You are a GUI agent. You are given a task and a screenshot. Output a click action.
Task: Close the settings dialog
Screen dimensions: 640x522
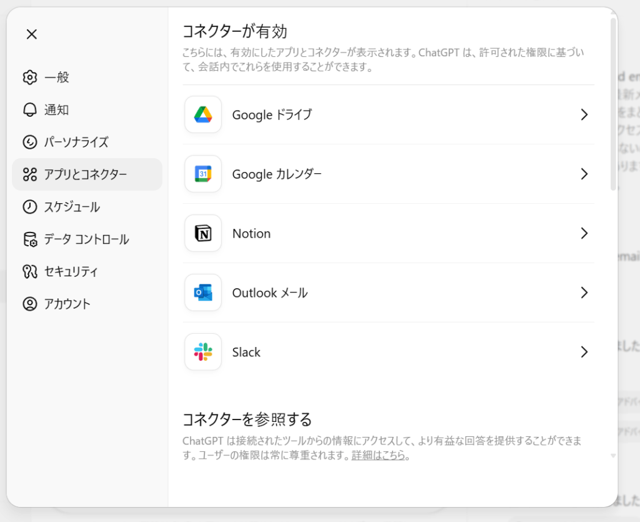[x=31, y=34]
